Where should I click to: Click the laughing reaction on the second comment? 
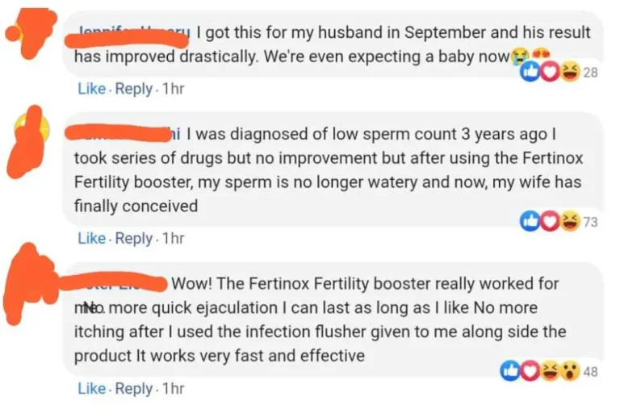(x=569, y=222)
